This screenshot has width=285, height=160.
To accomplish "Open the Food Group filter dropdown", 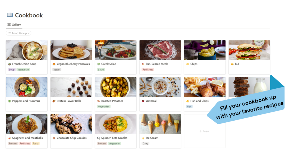I will [x=18, y=33].
